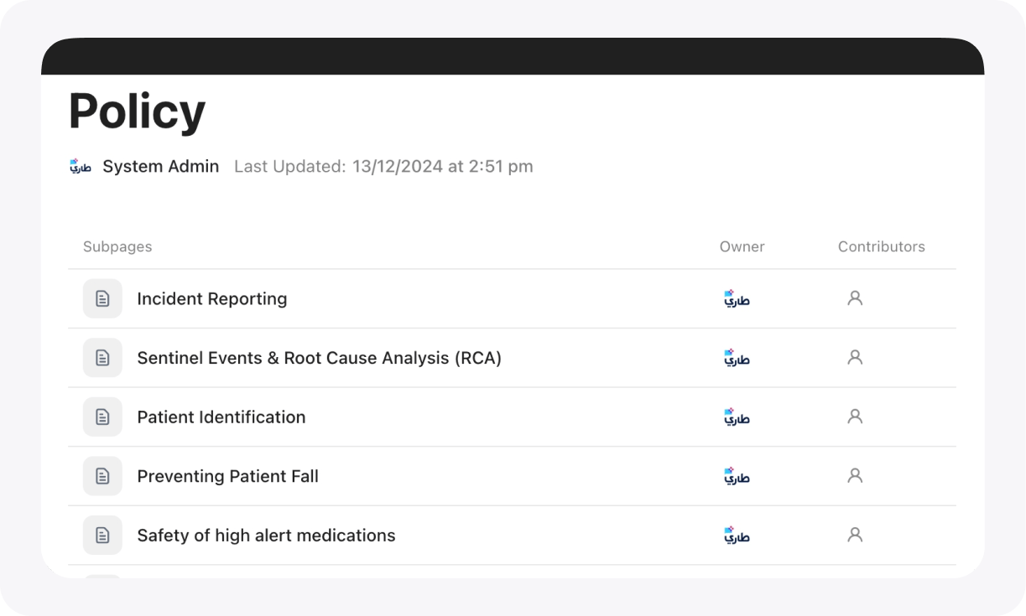
Task: Click the document icon beside Preventing Patient Fall
Action: [102, 476]
